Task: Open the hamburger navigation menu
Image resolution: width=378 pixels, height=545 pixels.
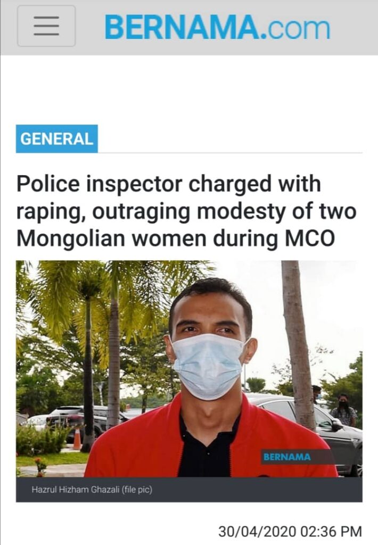Action: pyautogui.click(x=46, y=26)
